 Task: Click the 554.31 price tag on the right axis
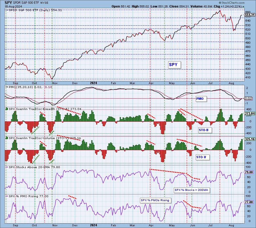[250, 15]
